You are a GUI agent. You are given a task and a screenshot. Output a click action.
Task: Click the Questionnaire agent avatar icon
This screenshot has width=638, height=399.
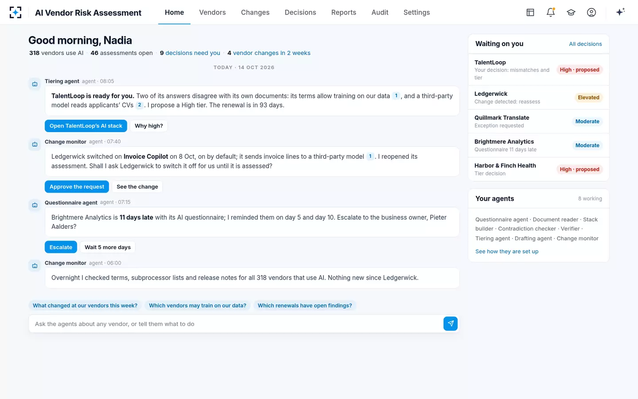[35, 205]
